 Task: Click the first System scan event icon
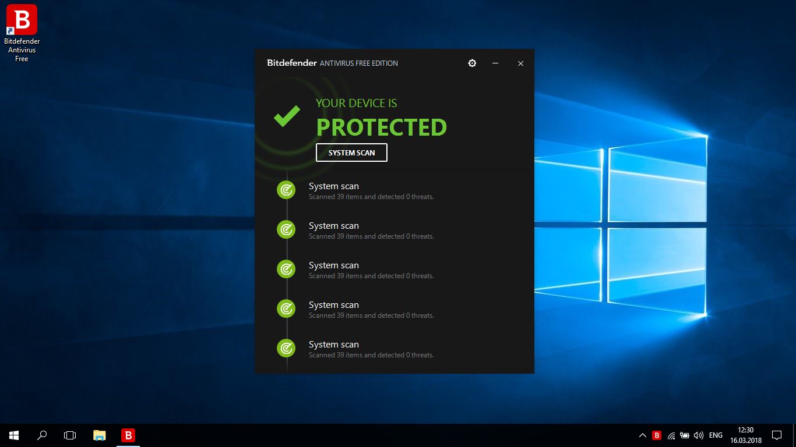click(286, 190)
